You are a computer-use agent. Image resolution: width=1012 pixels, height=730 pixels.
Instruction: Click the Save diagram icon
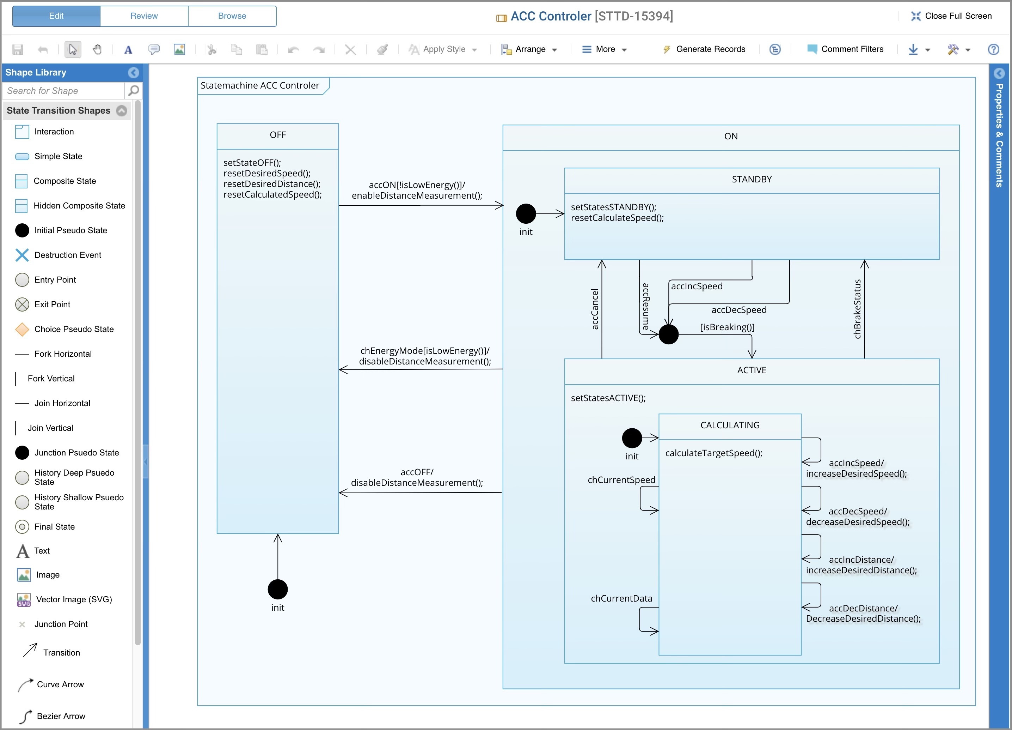(17, 49)
